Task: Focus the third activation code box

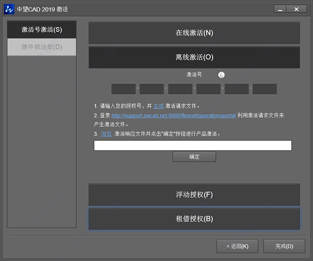Action: pyautogui.click(x=180, y=89)
